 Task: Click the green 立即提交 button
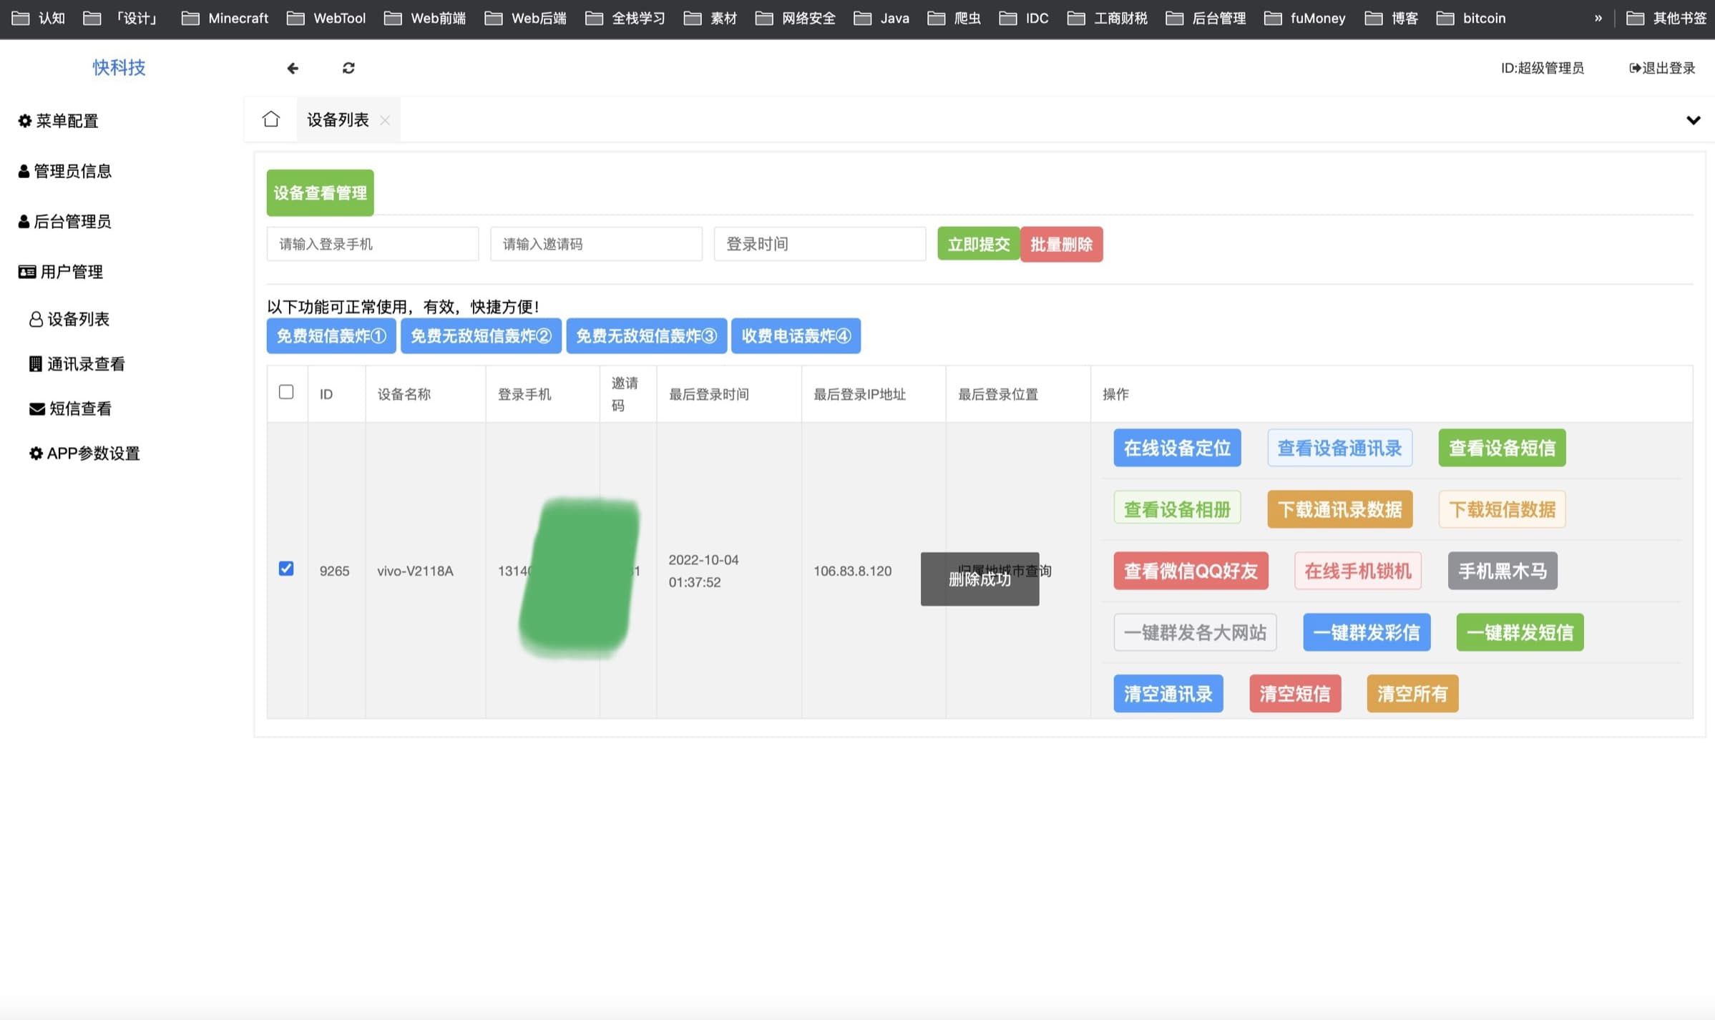pos(978,244)
